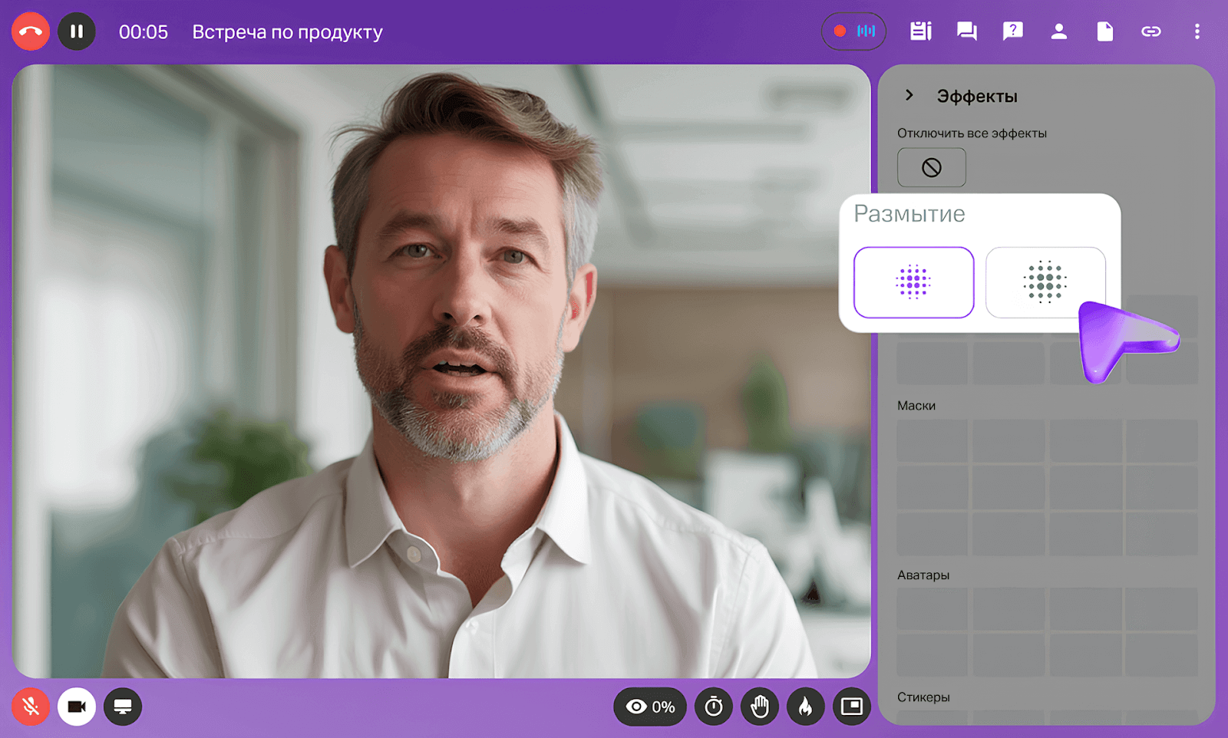Open the three-dot more options menu

pyautogui.click(x=1197, y=31)
